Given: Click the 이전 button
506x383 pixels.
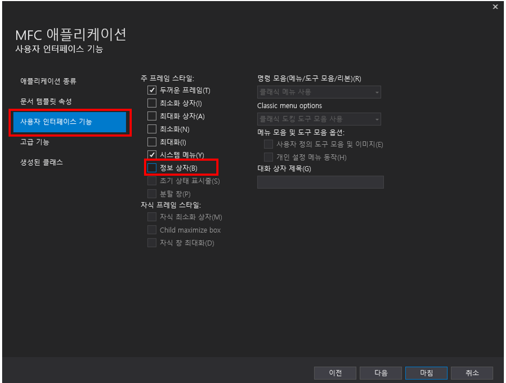Looking at the screenshot, I should 335,373.
